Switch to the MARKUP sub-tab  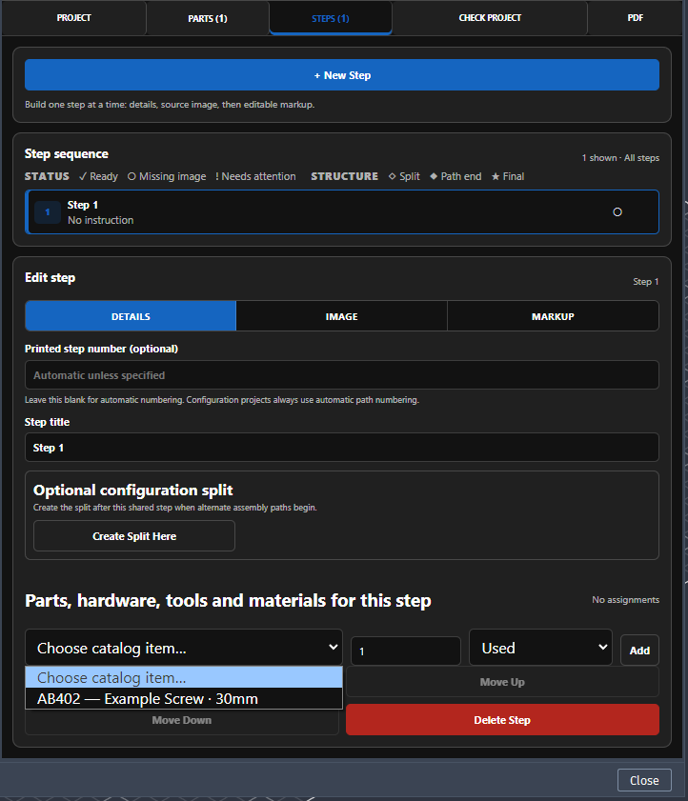click(553, 316)
